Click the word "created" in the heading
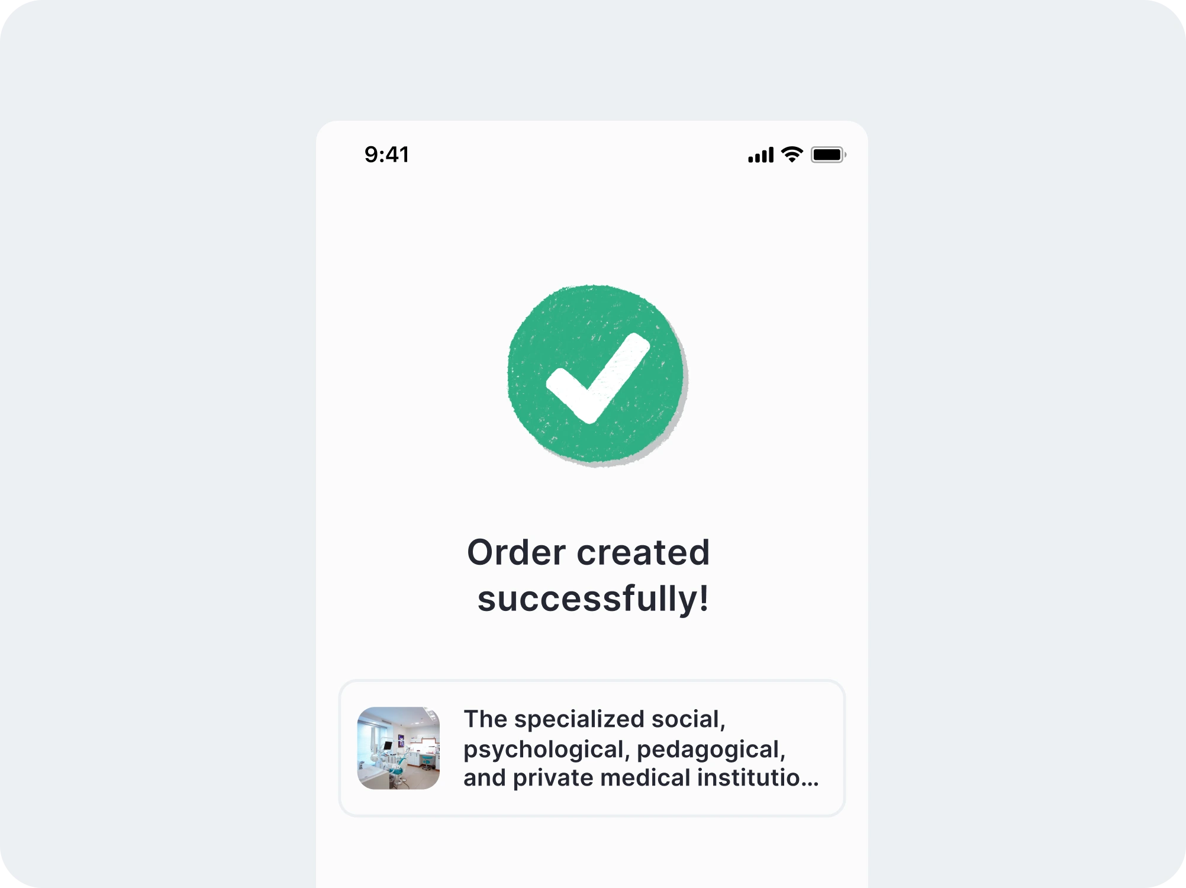The height and width of the screenshot is (888, 1186). tap(643, 552)
